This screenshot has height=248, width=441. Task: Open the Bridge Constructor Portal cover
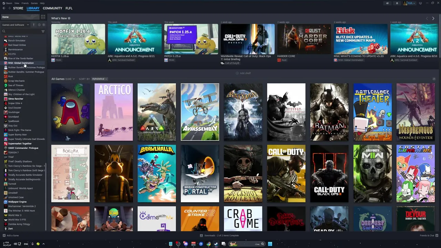click(200, 174)
